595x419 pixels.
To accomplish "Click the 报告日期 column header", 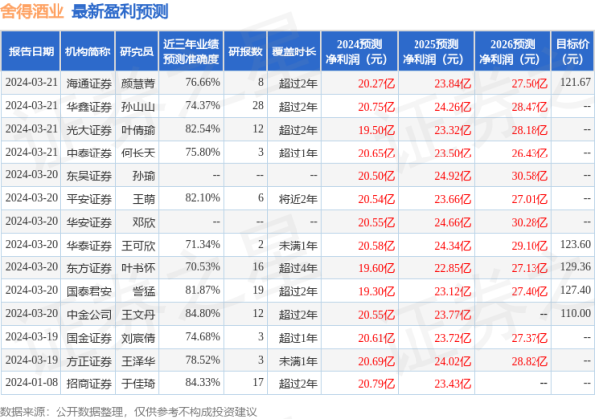I will [x=31, y=52].
